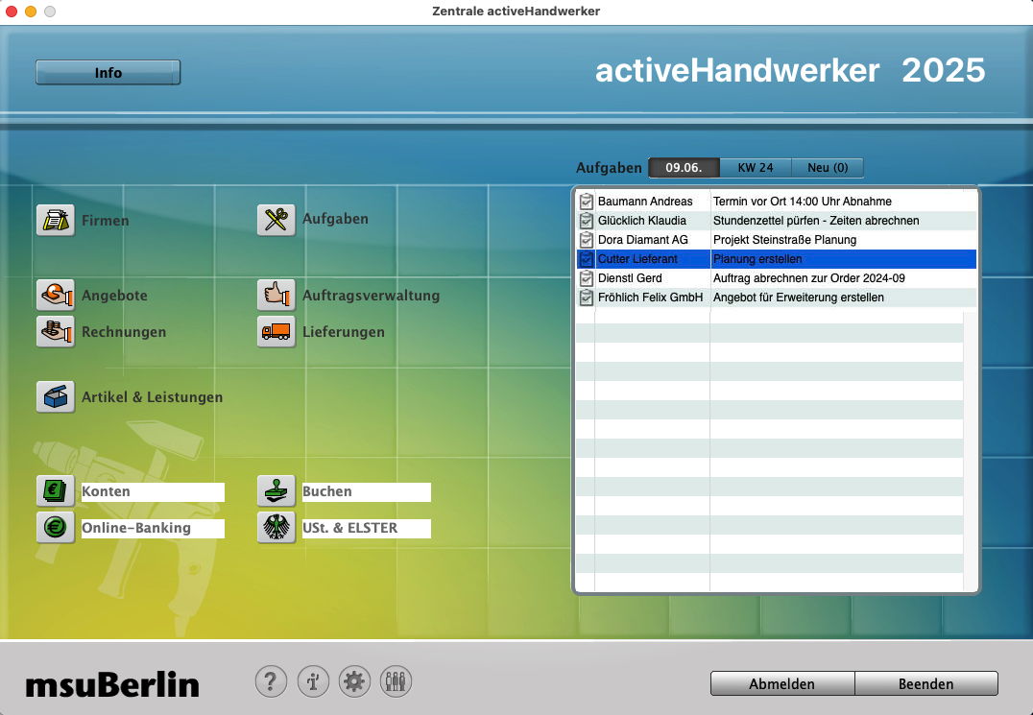Click task icon for Dienstl Gerd
The width and height of the screenshot is (1033, 715).
click(x=586, y=277)
